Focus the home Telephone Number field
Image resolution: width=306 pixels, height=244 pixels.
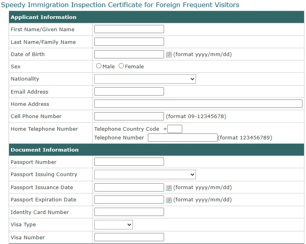click(x=183, y=137)
